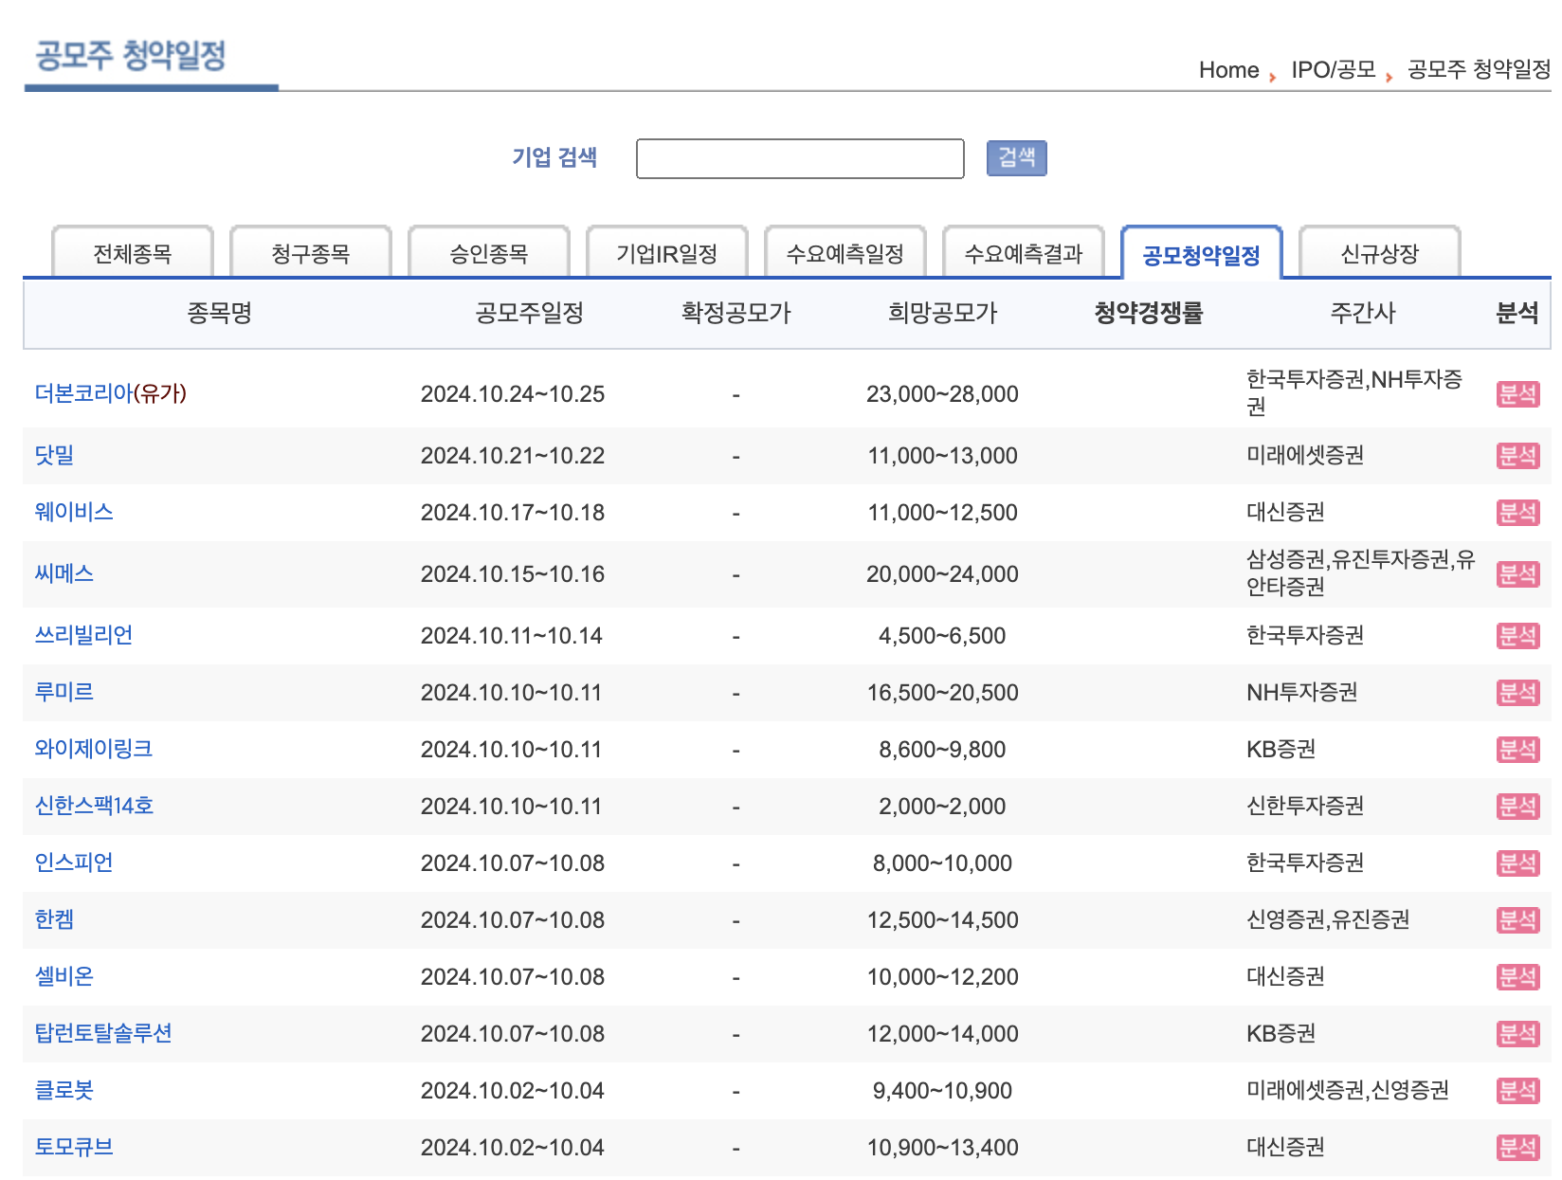The image size is (1562, 1180).
Task: Click the 청약경쟁률 column header
Action: 1150,314
